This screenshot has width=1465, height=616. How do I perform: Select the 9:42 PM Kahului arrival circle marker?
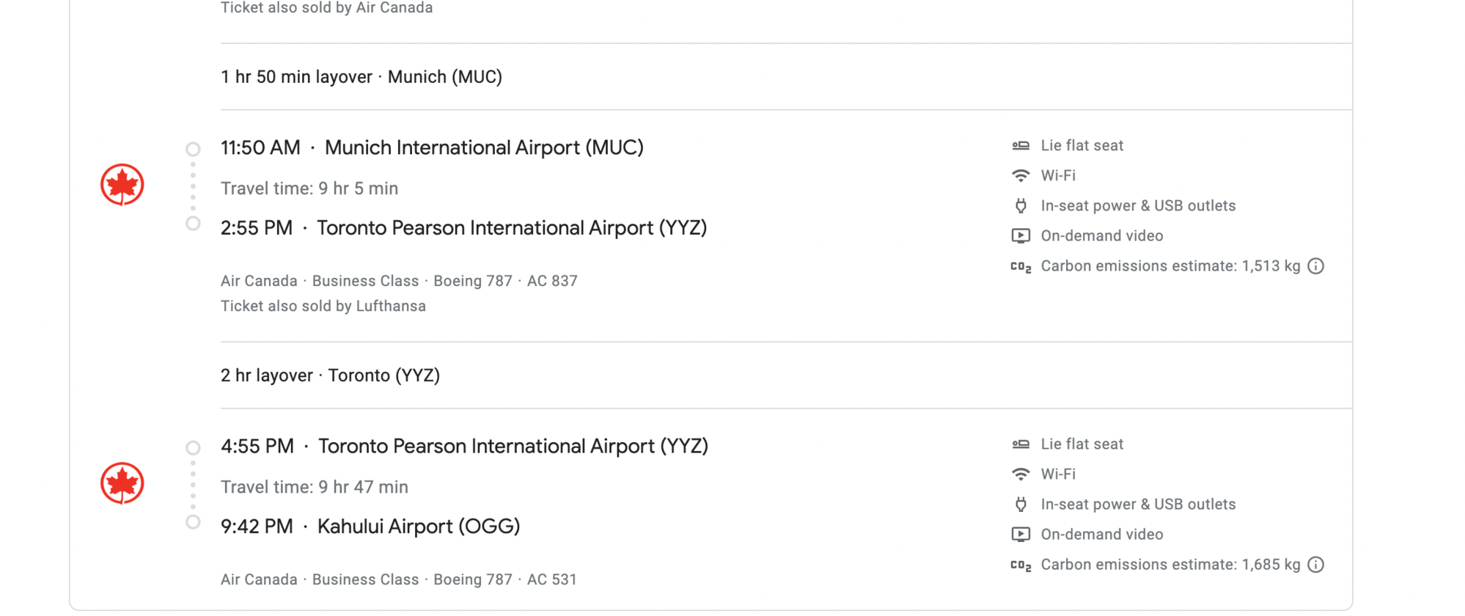pos(193,522)
